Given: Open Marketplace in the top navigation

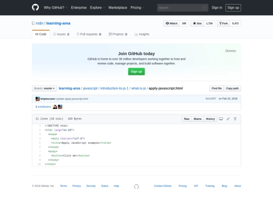Looking at the screenshot, I should [118, 8].
